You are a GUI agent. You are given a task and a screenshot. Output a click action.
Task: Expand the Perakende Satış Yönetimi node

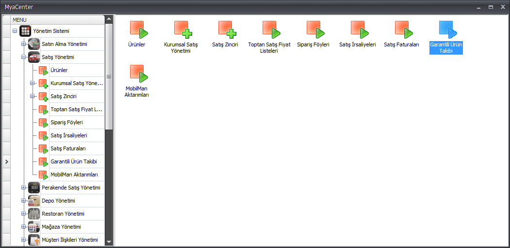23,188
